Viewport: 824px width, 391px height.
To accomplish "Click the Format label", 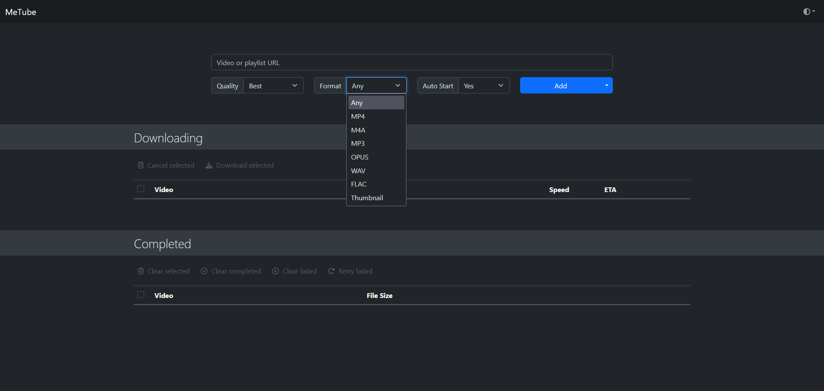I will tap(330, 85).
